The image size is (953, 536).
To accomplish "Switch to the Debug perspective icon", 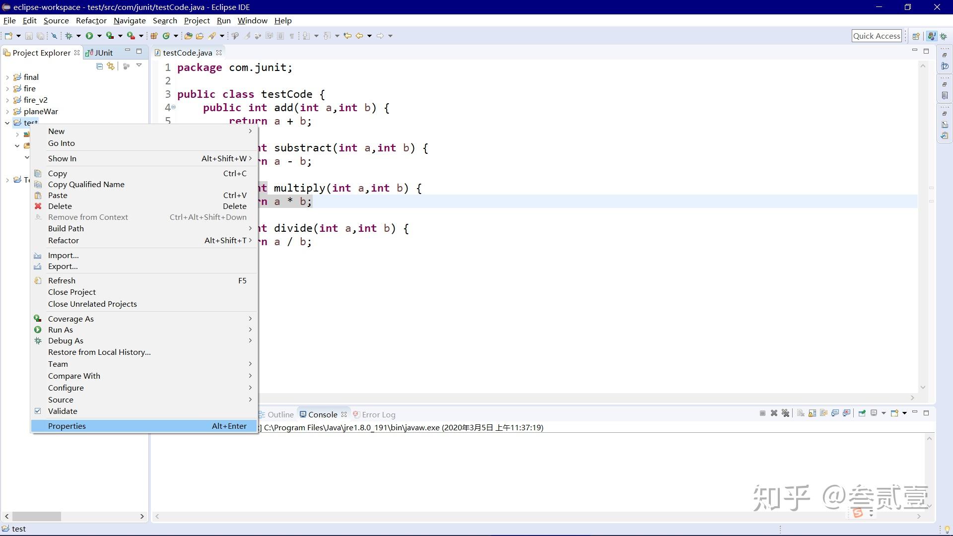I will (944, 36).
